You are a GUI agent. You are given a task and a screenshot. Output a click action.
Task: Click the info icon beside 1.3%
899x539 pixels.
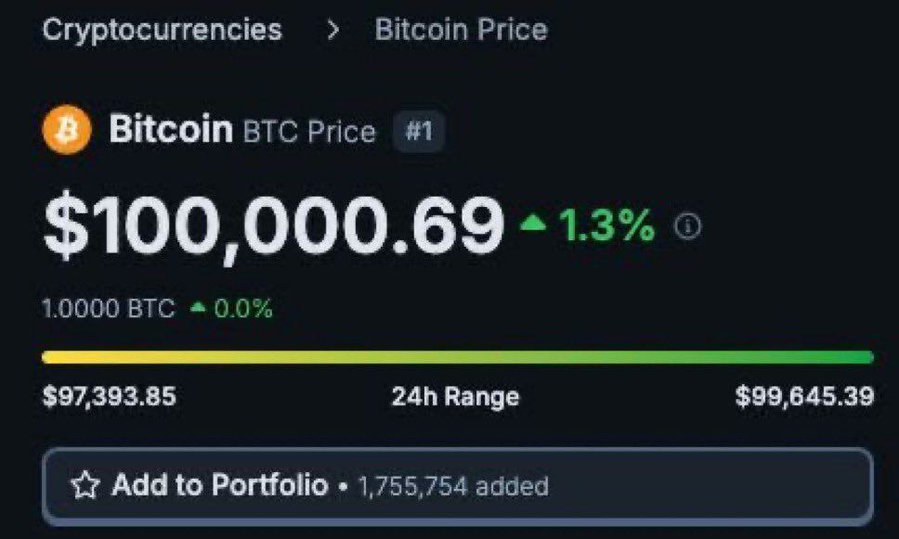click(x=688, y=225)
